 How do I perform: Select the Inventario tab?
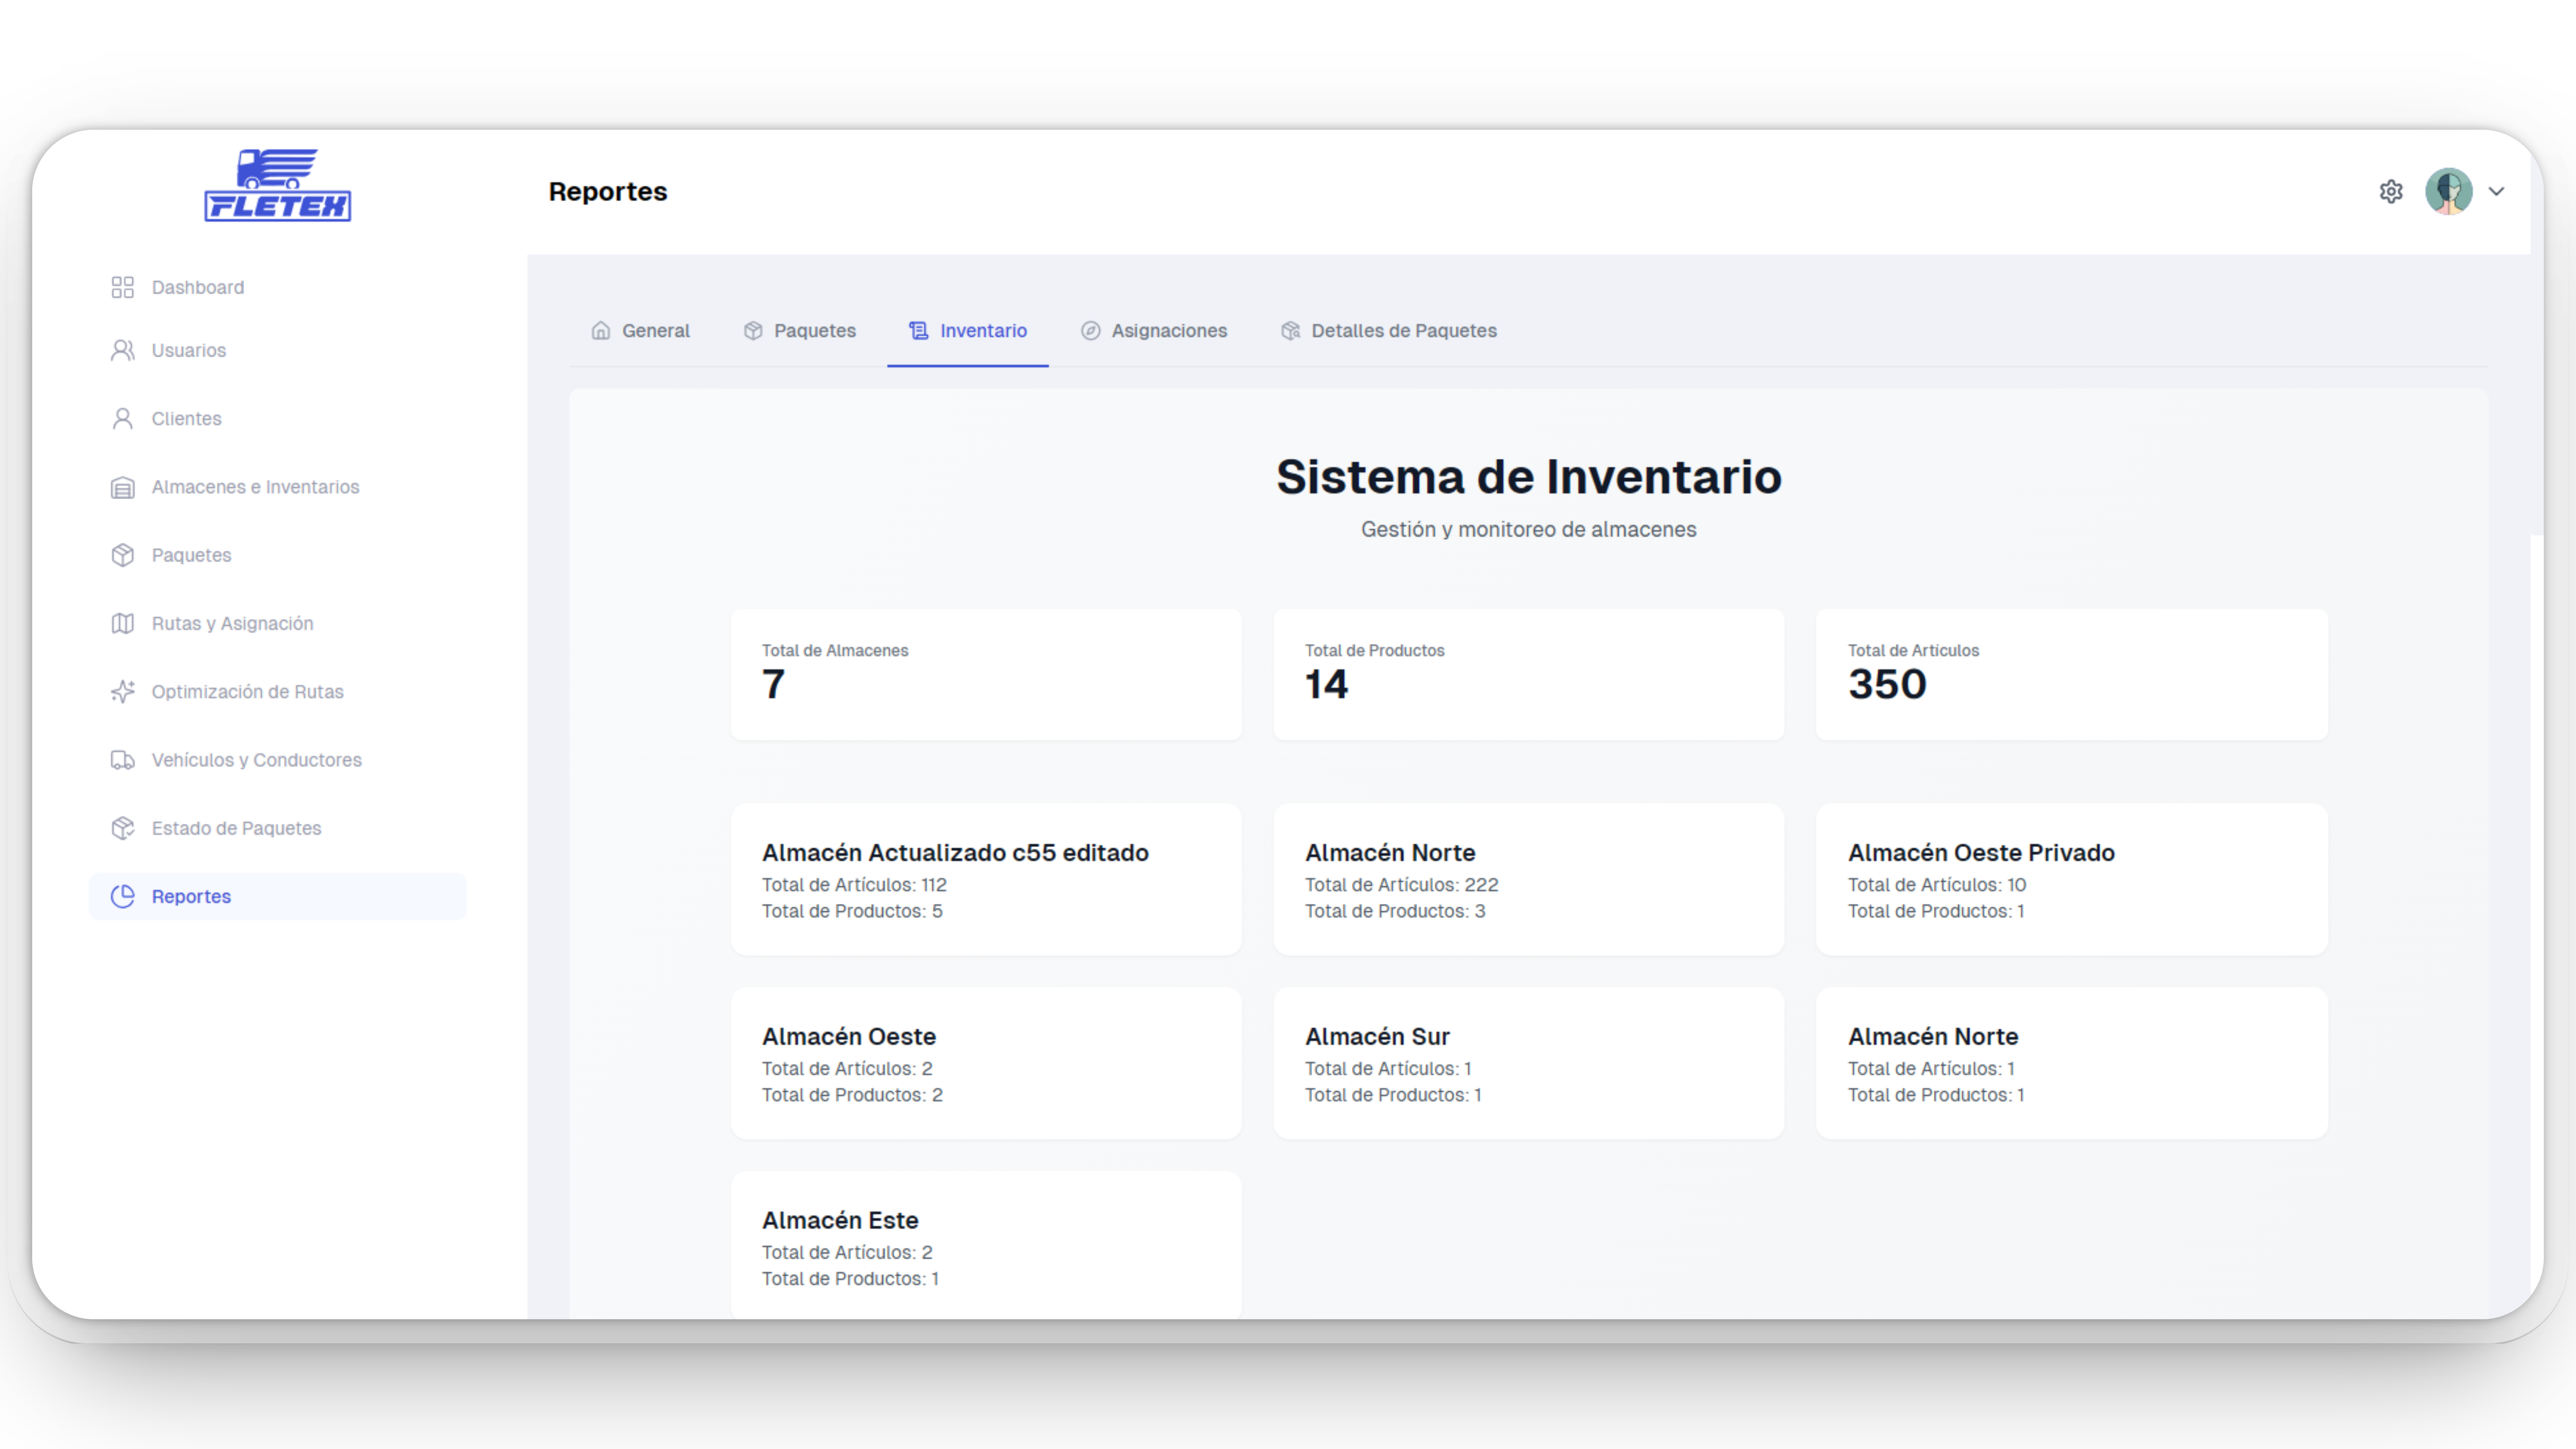[x=967, y=330]
